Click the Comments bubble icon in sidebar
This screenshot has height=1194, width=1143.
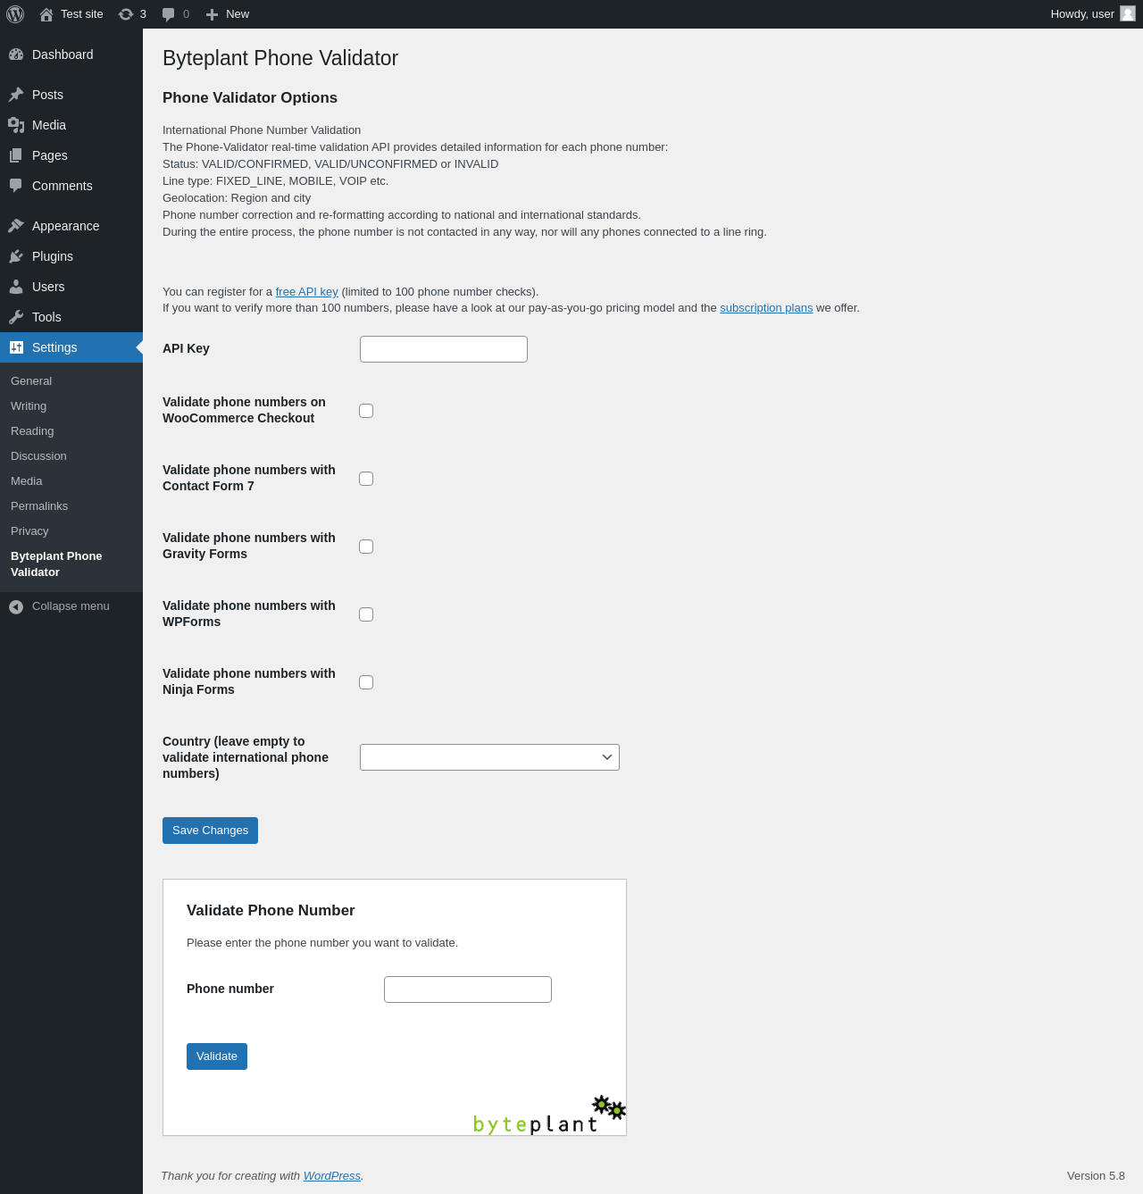coord(16,186)
